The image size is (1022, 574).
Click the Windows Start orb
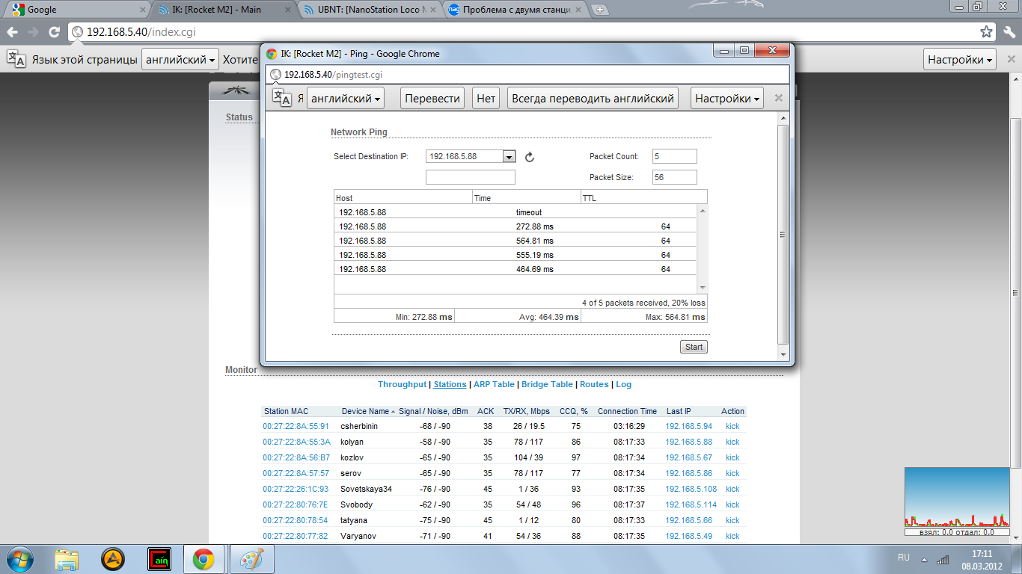click(20, 559)
